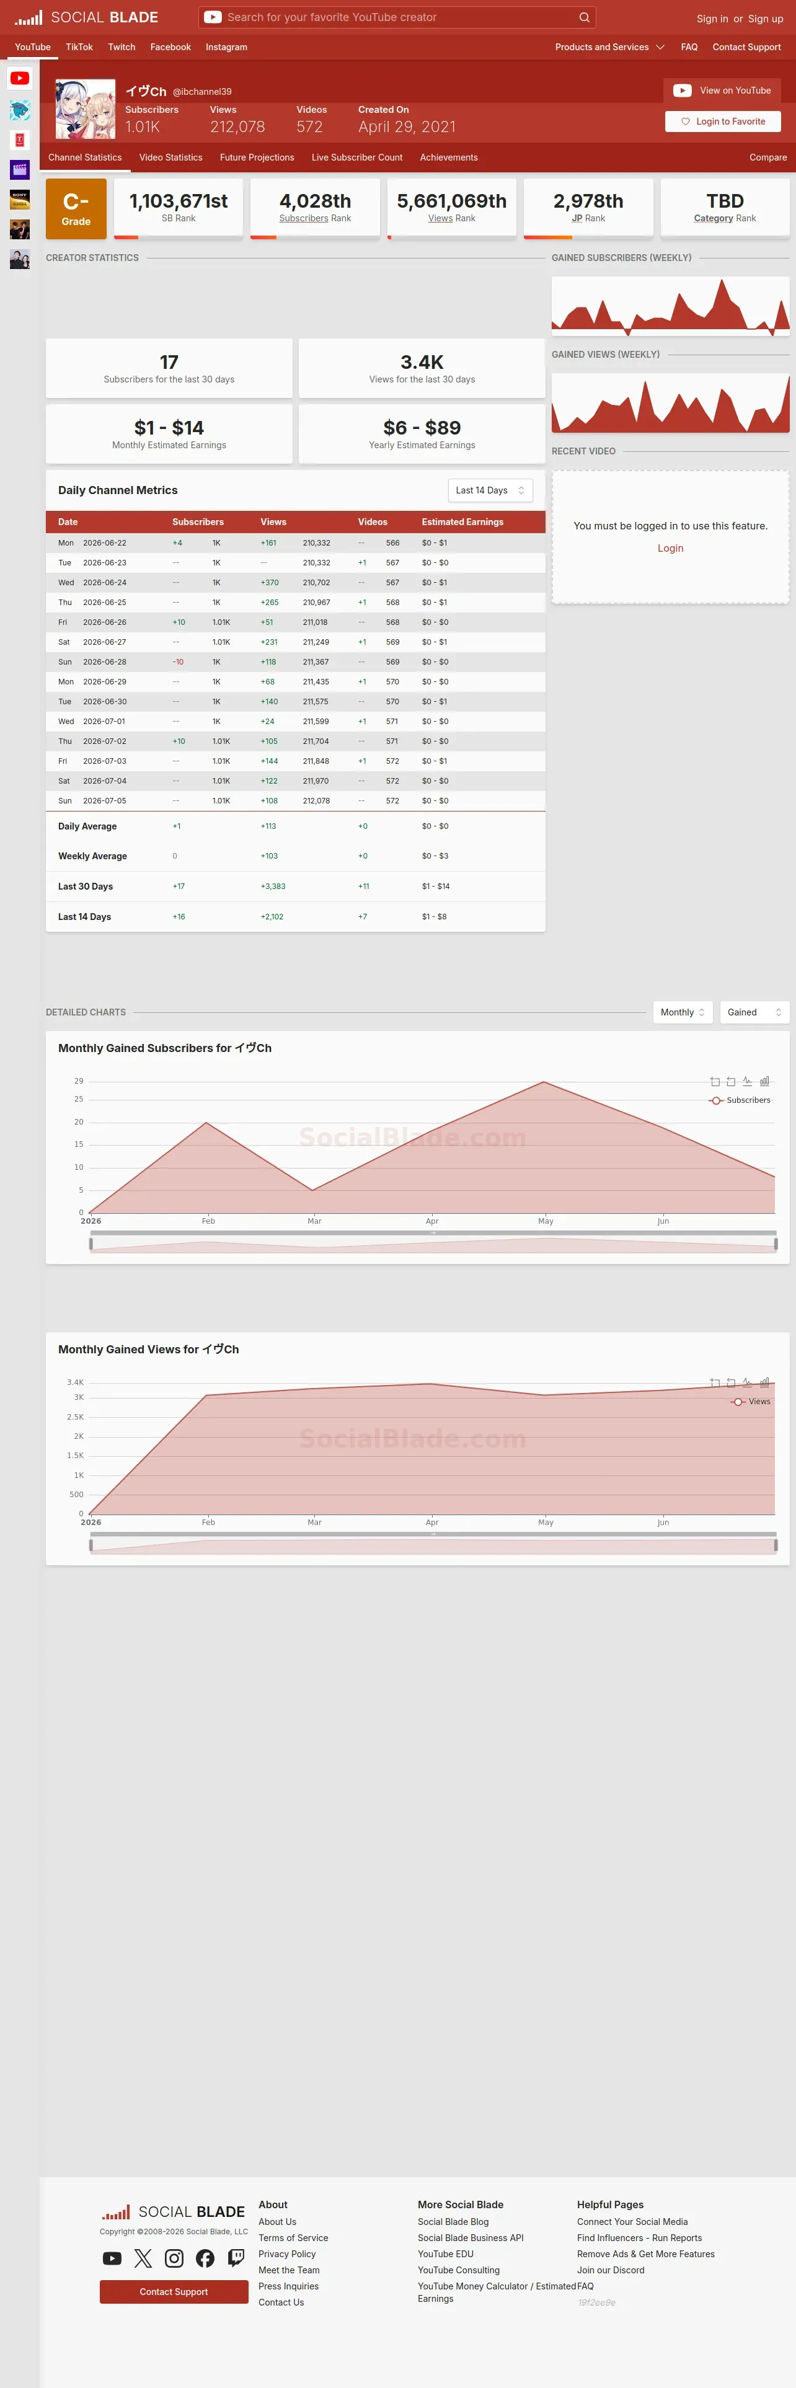The height and width of the screenshot is (2388, 796).
Task: Switch Subscribers chart to line view icon
Action: tap(748, 1082)
